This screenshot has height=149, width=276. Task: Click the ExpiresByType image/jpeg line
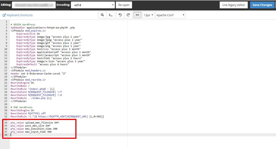49,40
